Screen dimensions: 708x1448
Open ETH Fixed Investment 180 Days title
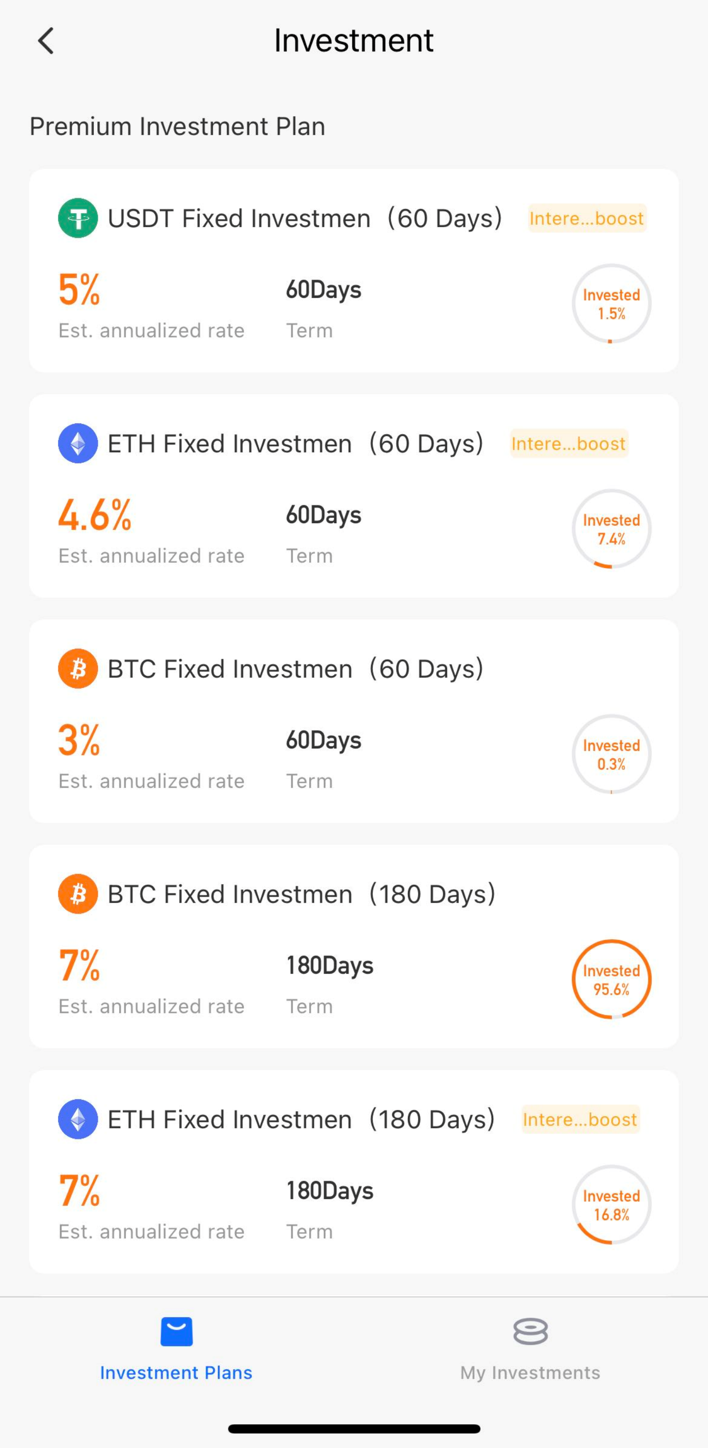[x=301, y=1119]
